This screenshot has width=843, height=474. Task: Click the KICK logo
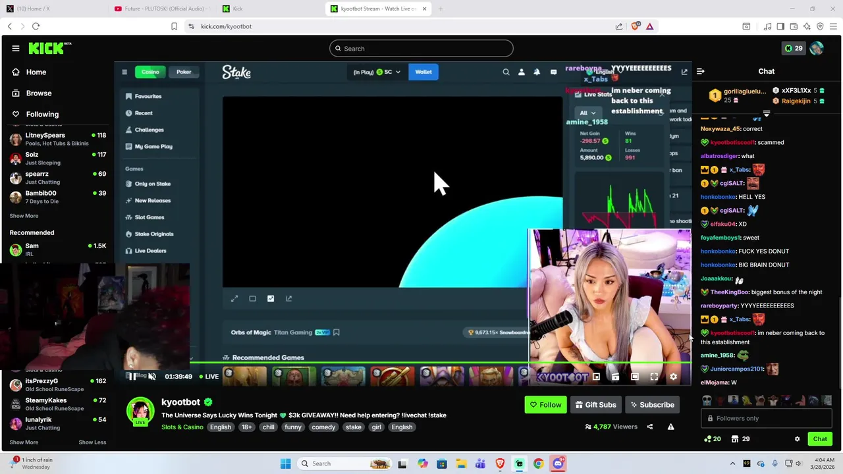(49, 48)
